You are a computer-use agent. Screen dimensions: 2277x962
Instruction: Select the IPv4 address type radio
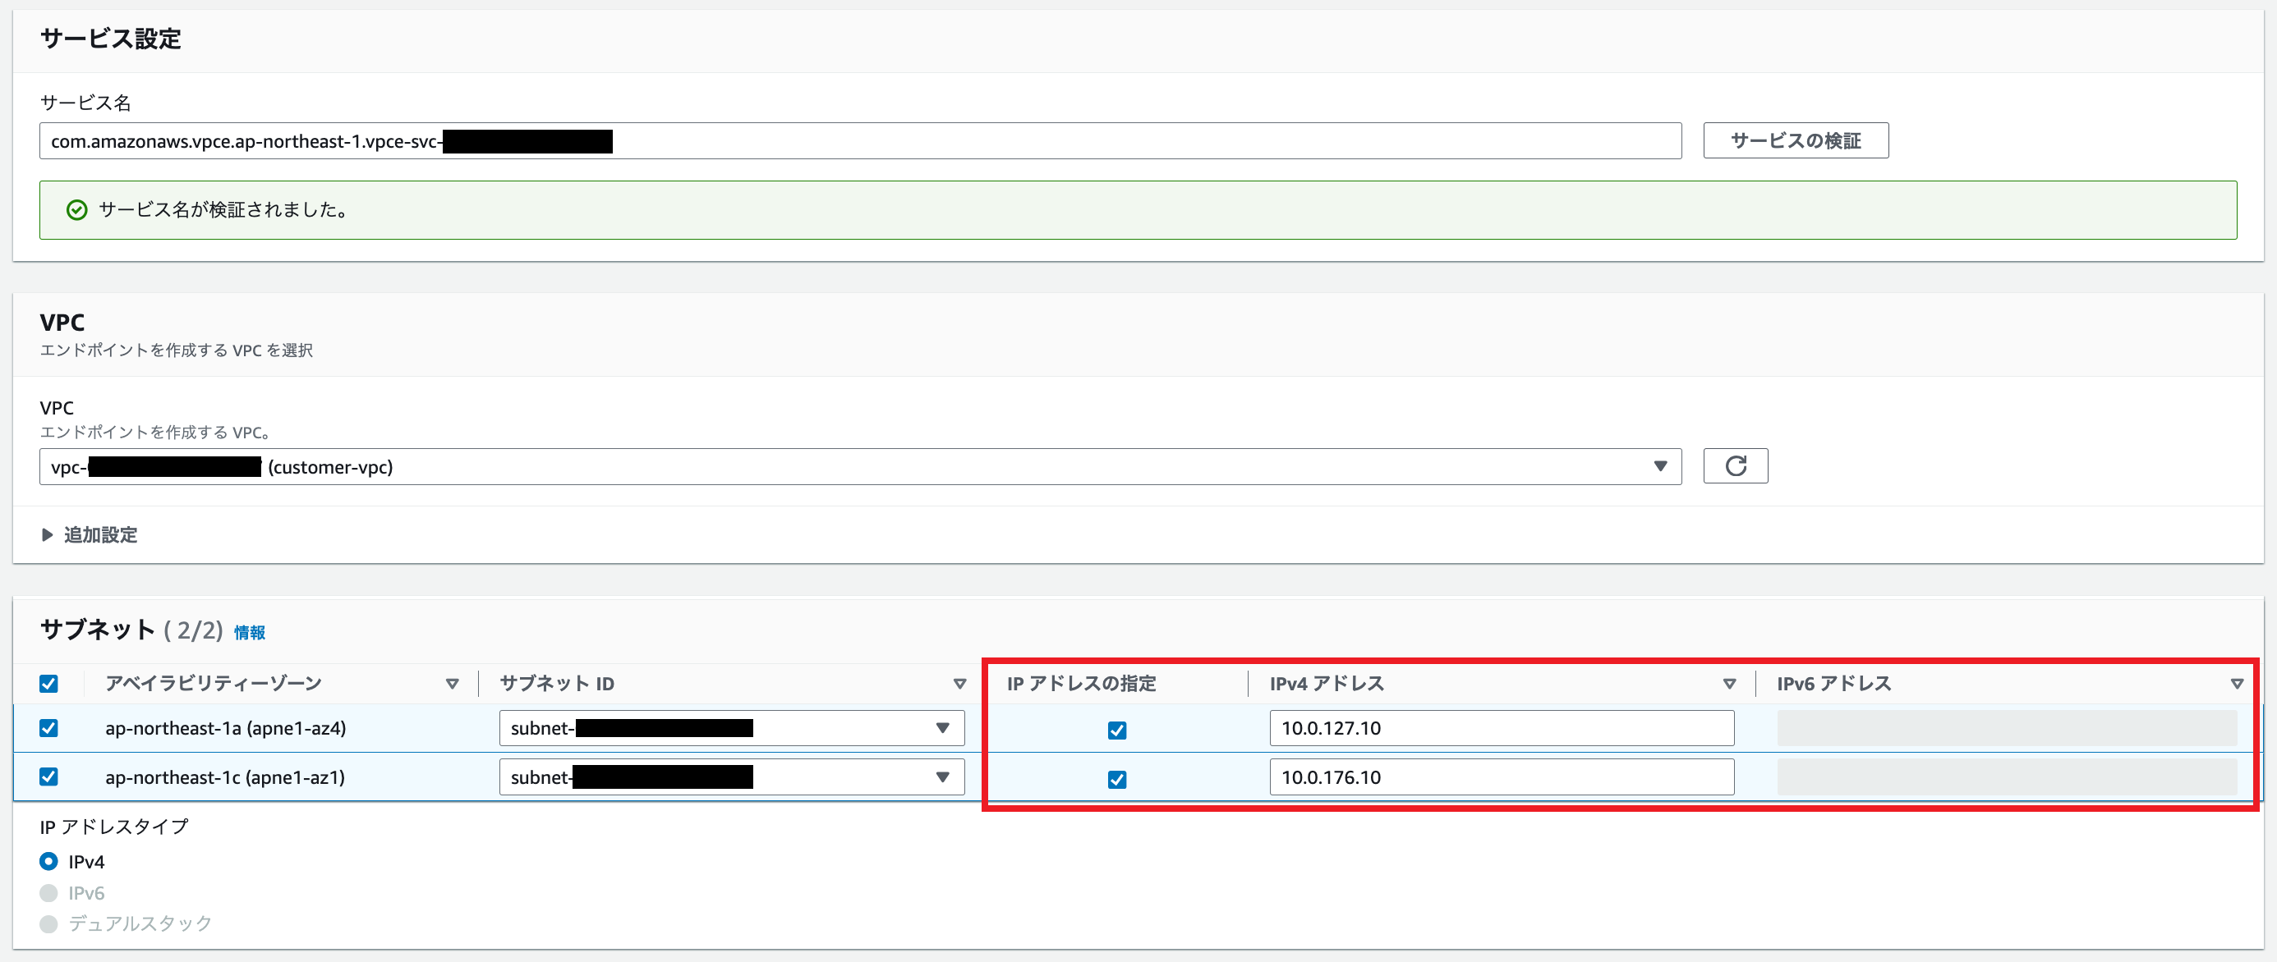tap(48, 861)
